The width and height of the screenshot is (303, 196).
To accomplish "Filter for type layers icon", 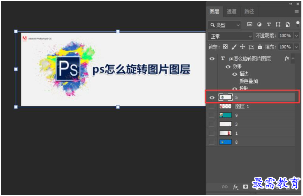I will point(268,24).
